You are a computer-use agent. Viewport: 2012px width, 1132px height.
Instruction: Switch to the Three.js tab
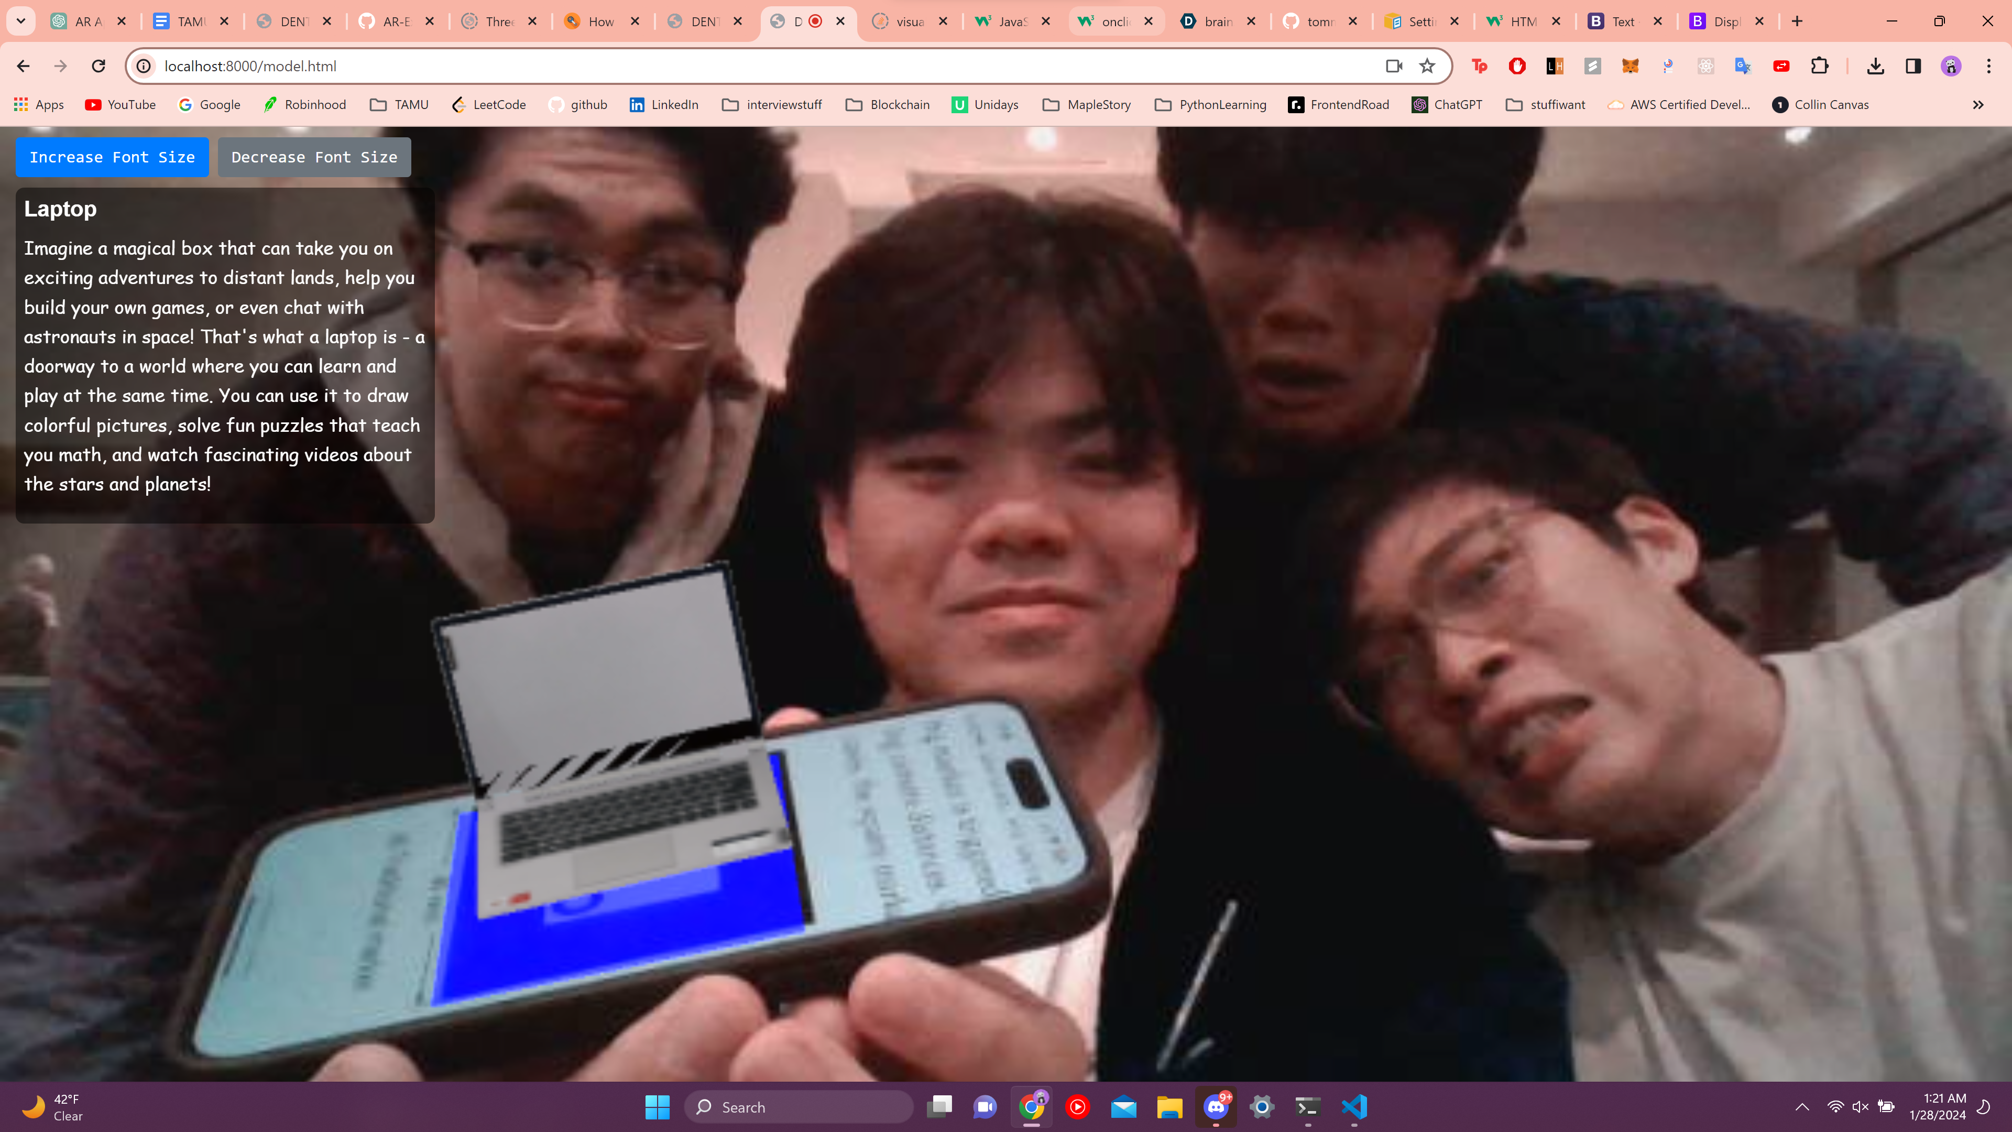(498, 22)
